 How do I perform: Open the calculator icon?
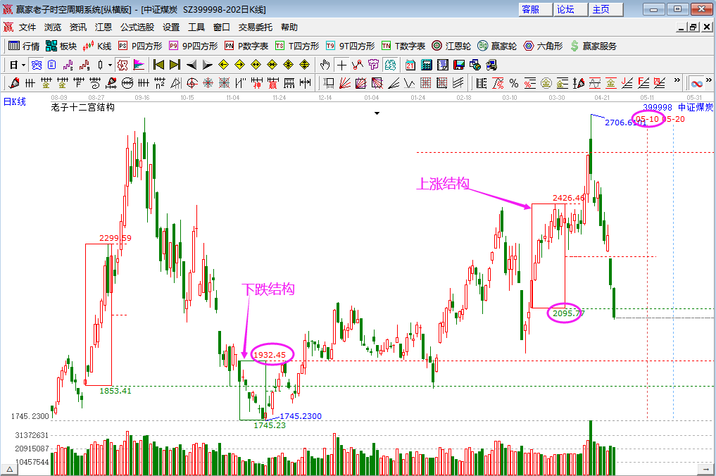tap(427, 65)
